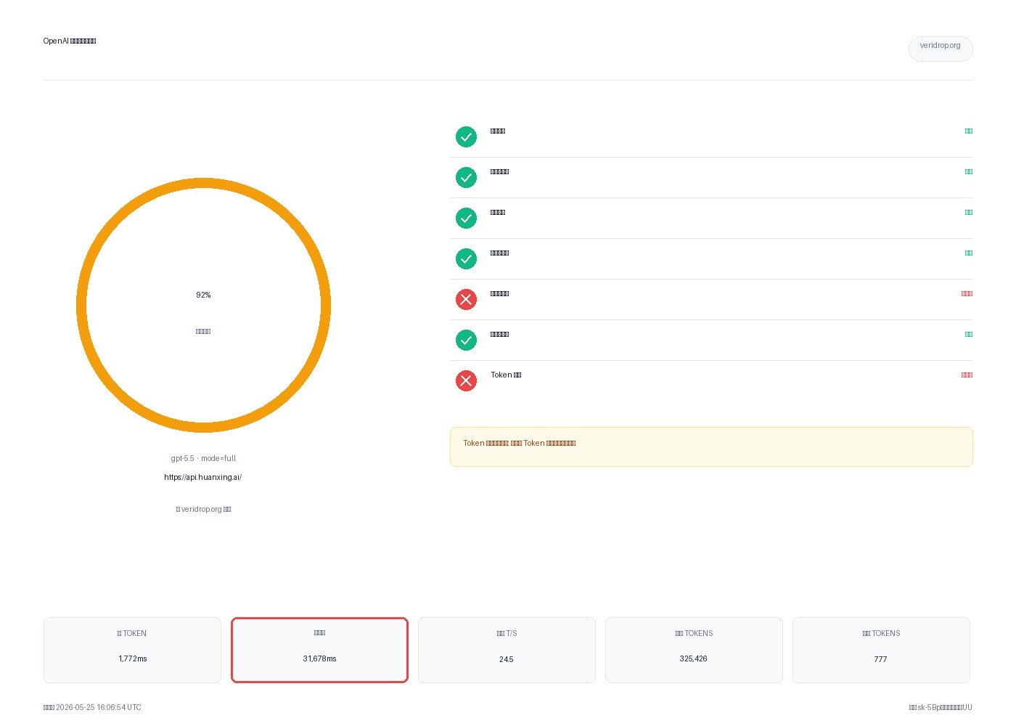This screenshot has height=726, width=1016.
Task: Click the first TOKEN card showing 1,772ms
Action: click(132, 650)
